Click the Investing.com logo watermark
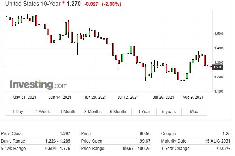 click(38, 85)
